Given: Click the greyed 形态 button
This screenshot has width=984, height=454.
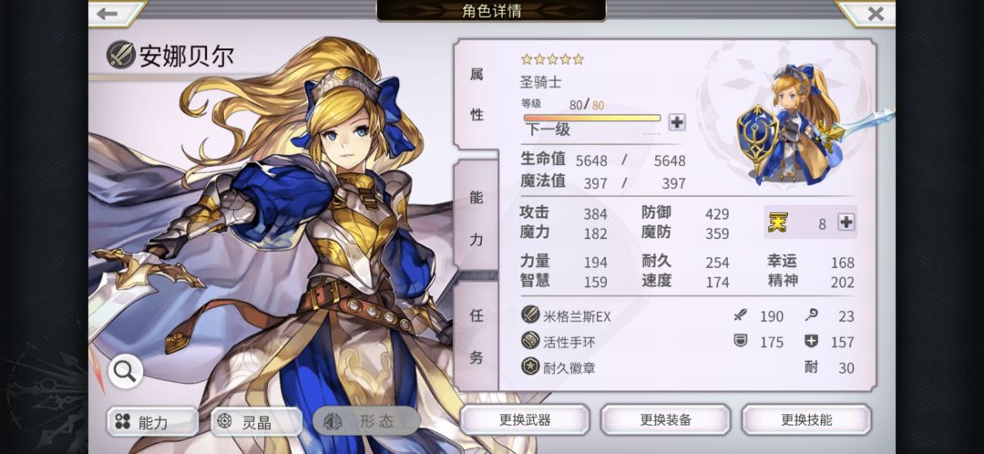Looking at the screenshot, I should coord(366,421).
